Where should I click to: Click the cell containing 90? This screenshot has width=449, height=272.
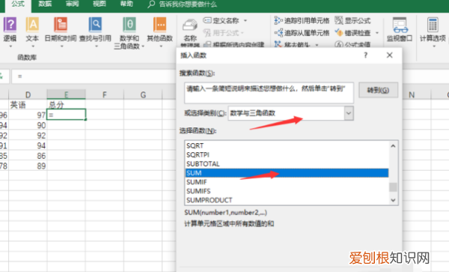pos(28,125)
